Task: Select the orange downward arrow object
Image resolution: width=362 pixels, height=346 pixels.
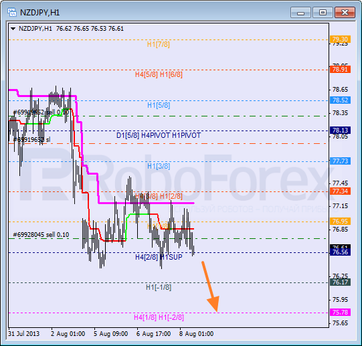Action: click(x=210, y=286)
